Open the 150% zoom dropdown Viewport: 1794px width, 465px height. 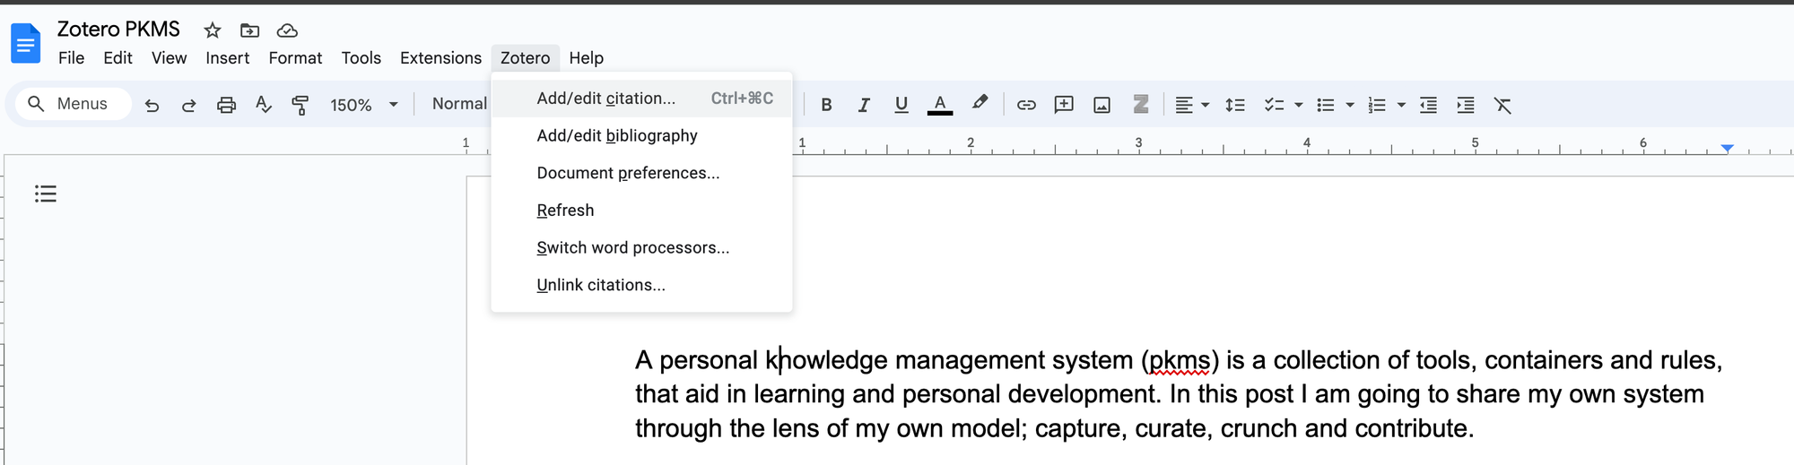(x=363, y=105)
